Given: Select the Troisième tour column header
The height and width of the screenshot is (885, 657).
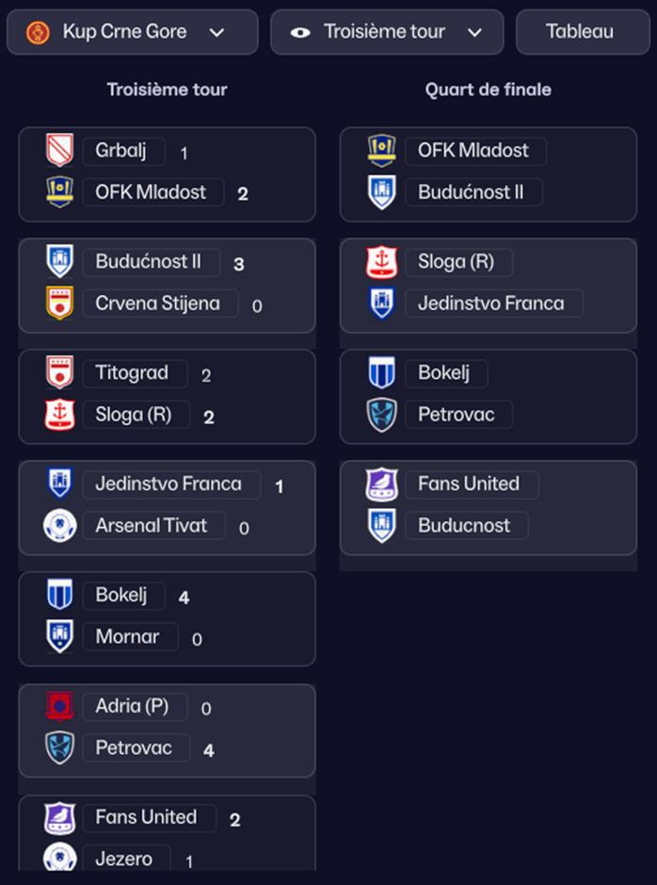Looking at the screenshot, I should coord(167,90).
